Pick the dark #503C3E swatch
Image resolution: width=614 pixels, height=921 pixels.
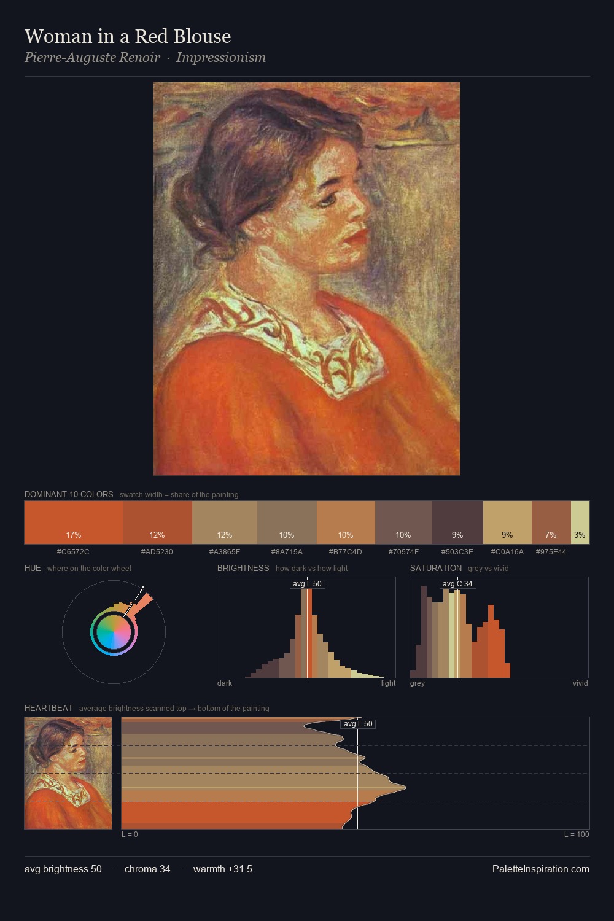point(457,523)
